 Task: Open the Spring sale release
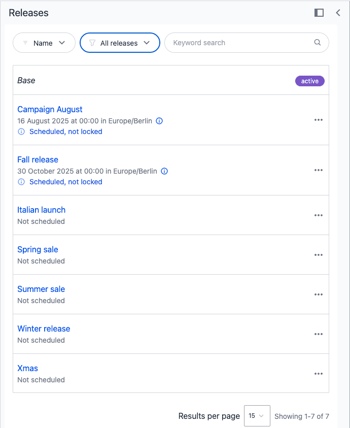point(38,249)
